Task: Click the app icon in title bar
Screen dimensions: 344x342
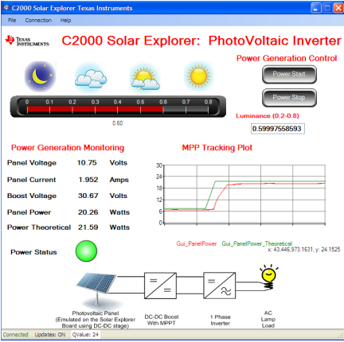Action: point(6,8)
